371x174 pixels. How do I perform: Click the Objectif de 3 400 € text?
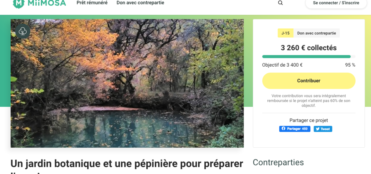pos(282,65)
